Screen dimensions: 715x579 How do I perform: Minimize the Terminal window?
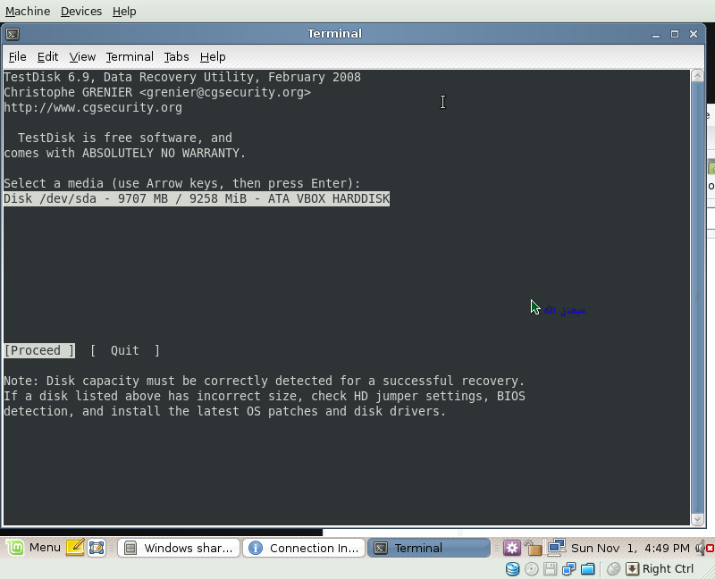pos(656,34)
